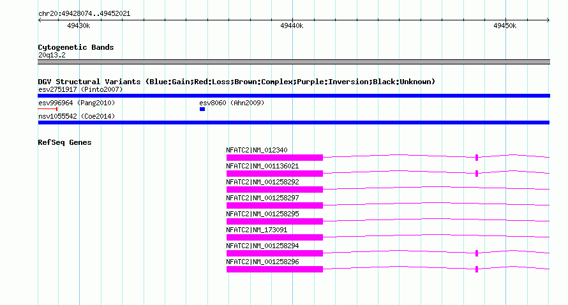This screenshot has height=305, width=568.
Task: Click the chr20:49428074..49452021 region label
Action: pos(84,14)
